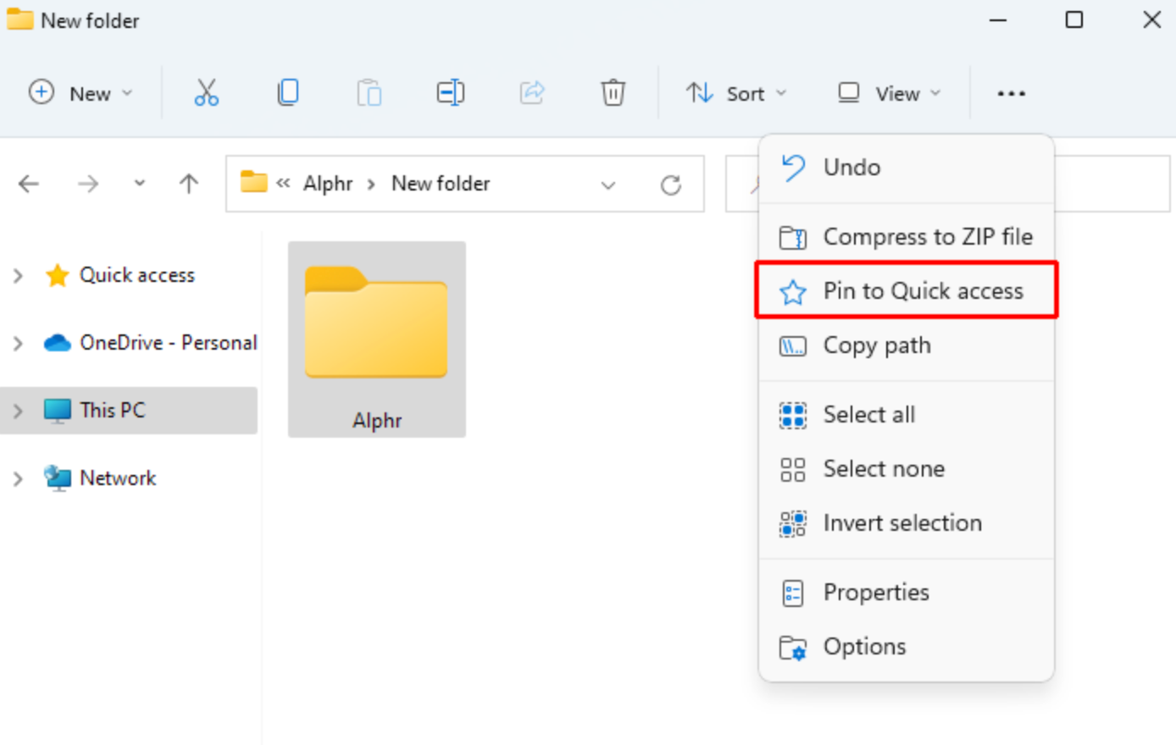The image size is (1176, 745).
Task: Open folder Options from menu
Action: coord(907,647)
